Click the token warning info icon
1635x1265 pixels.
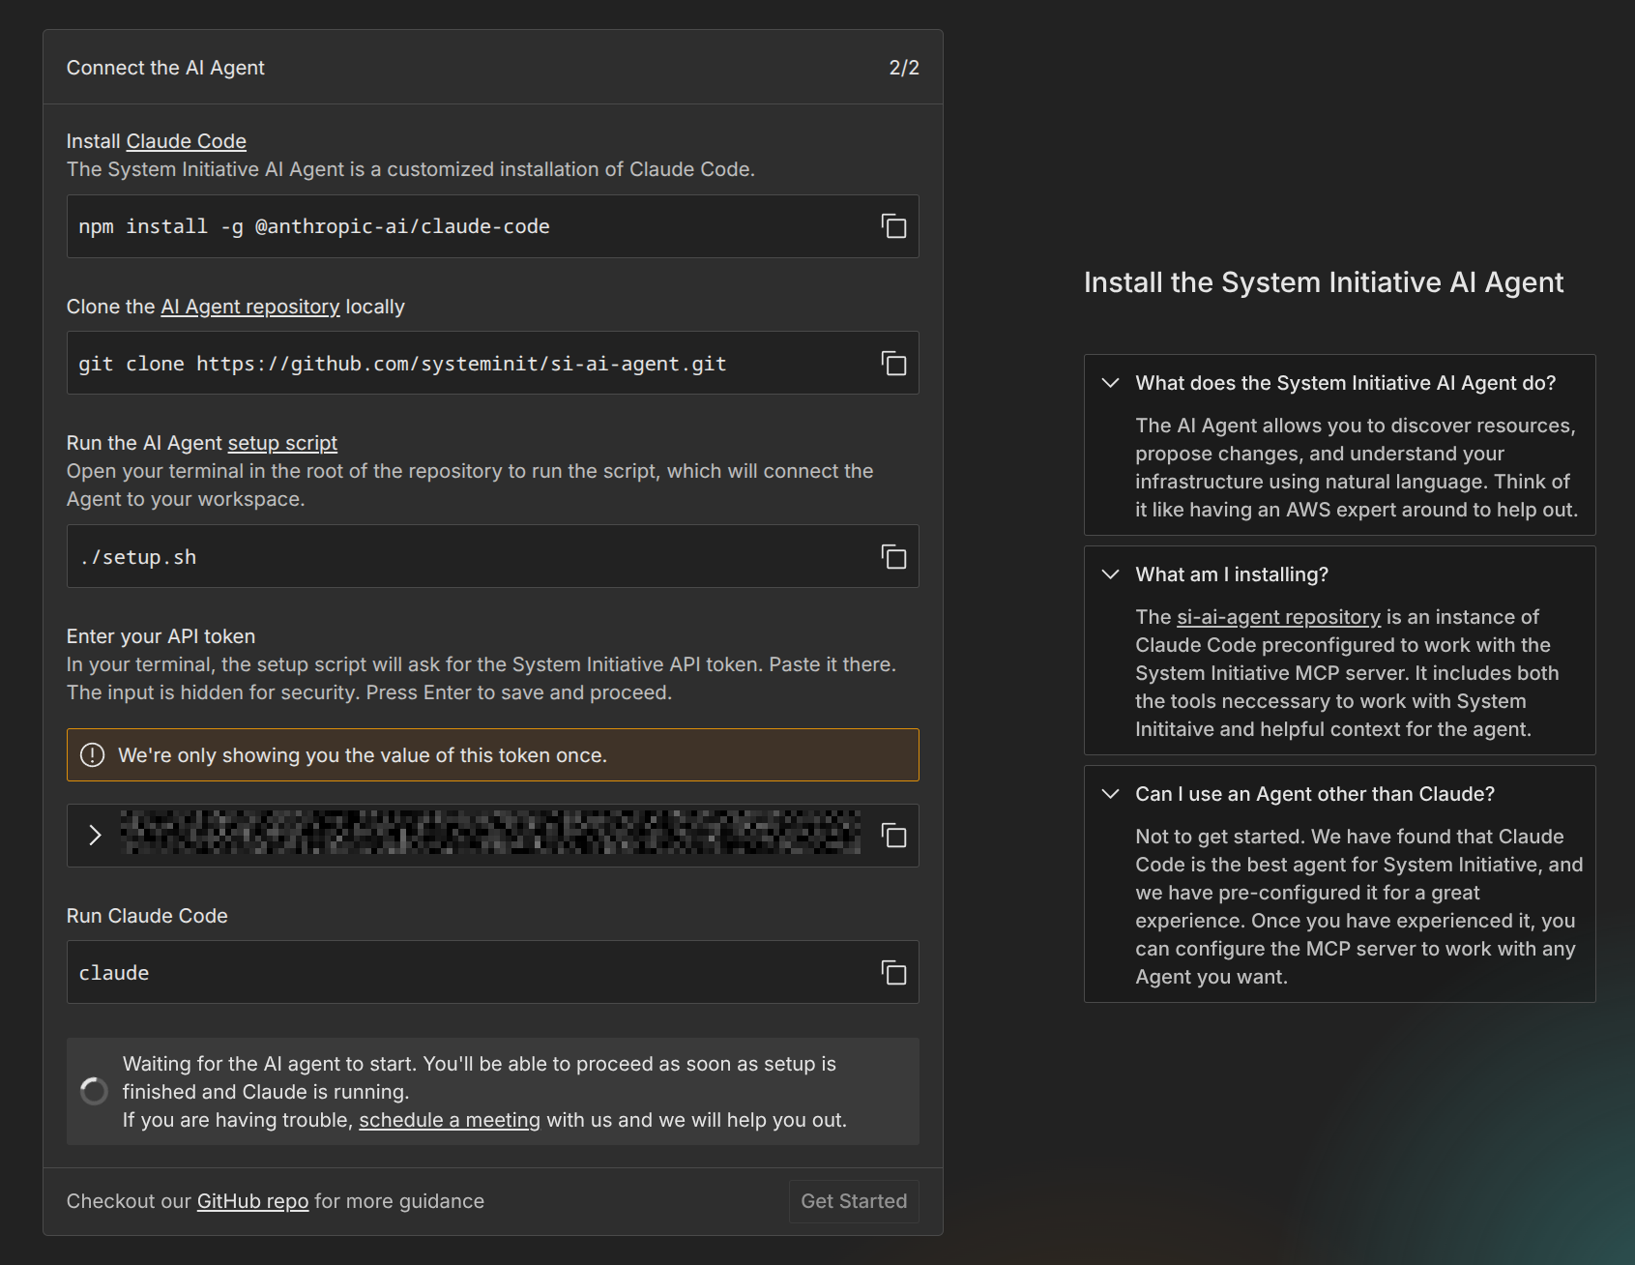92,755
